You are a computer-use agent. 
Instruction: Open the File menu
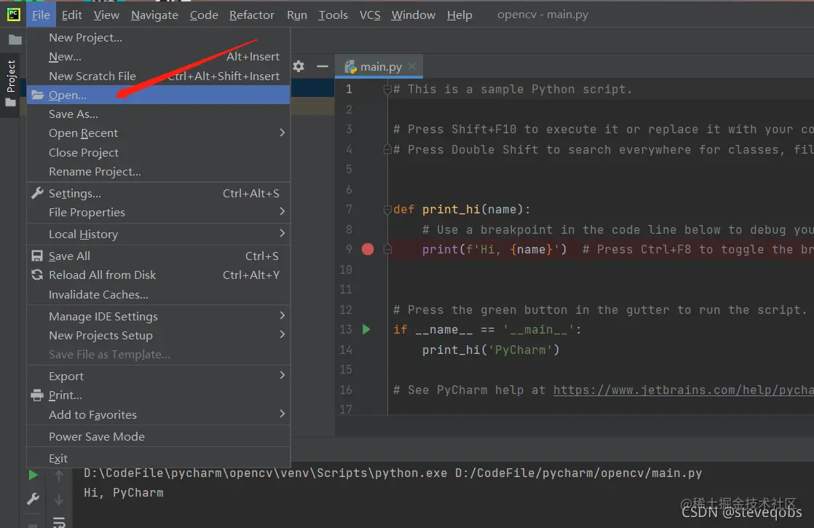coord(41,15)
